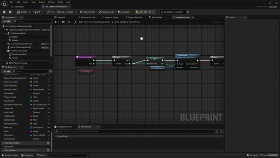Collapse the Event Dispatchers section
The image size is (280, 158).
point(3,143)
